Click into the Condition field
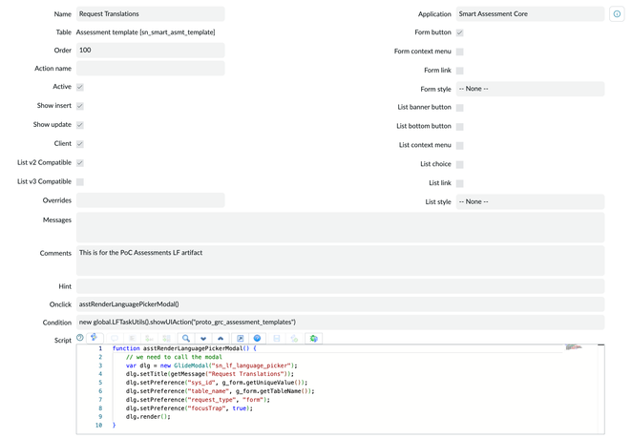The image size is (632, 438). [x=339, y=323]
